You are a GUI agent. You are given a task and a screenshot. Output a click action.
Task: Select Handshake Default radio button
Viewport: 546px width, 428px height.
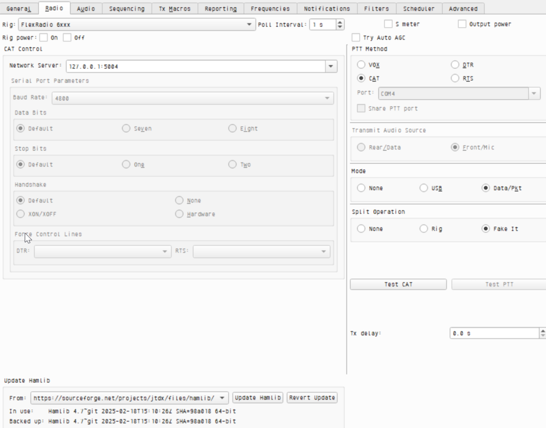point(21,200)
